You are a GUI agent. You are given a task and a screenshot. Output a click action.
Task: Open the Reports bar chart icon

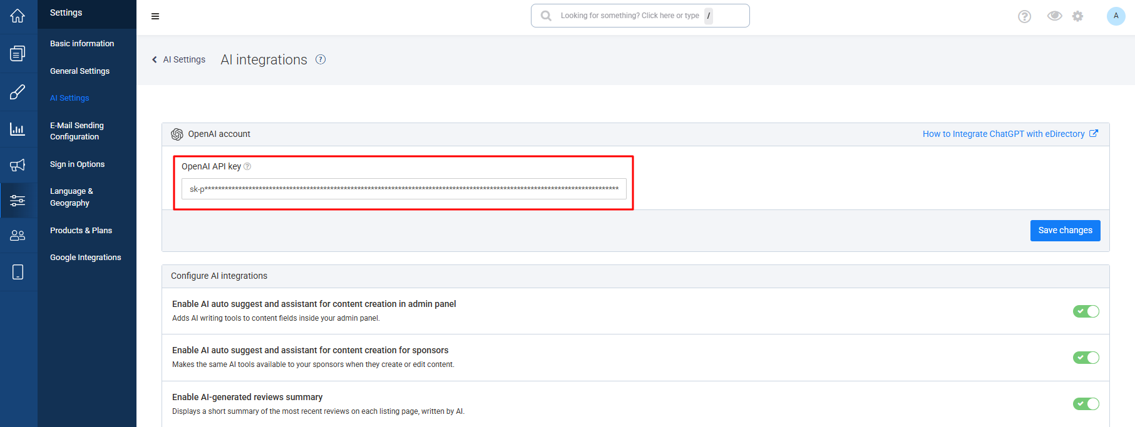tap(18, 129)
